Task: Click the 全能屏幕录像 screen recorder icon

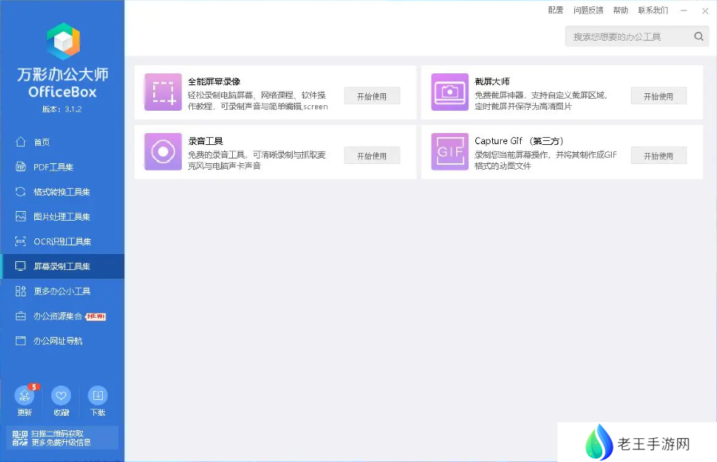Action: (163, 92)
